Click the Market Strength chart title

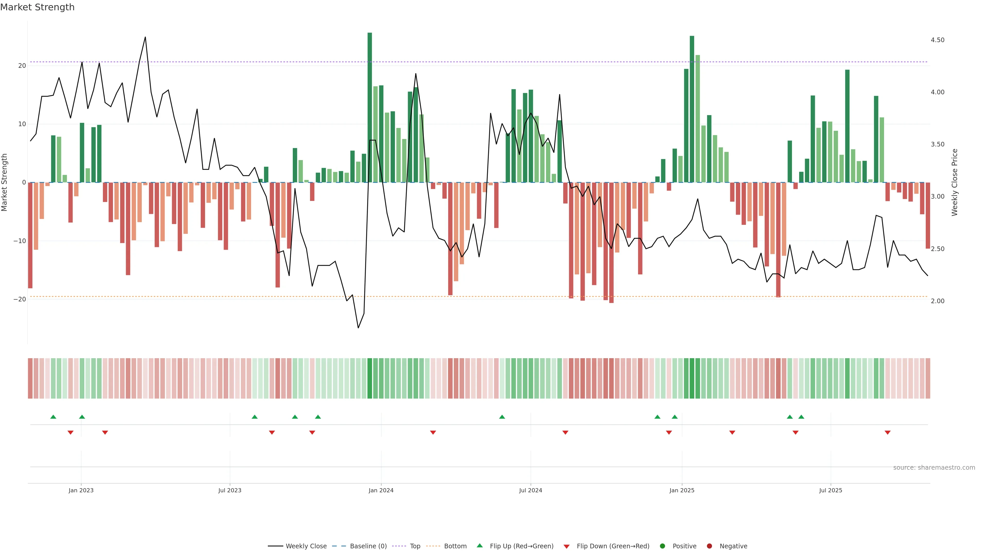tap(37, 7)
